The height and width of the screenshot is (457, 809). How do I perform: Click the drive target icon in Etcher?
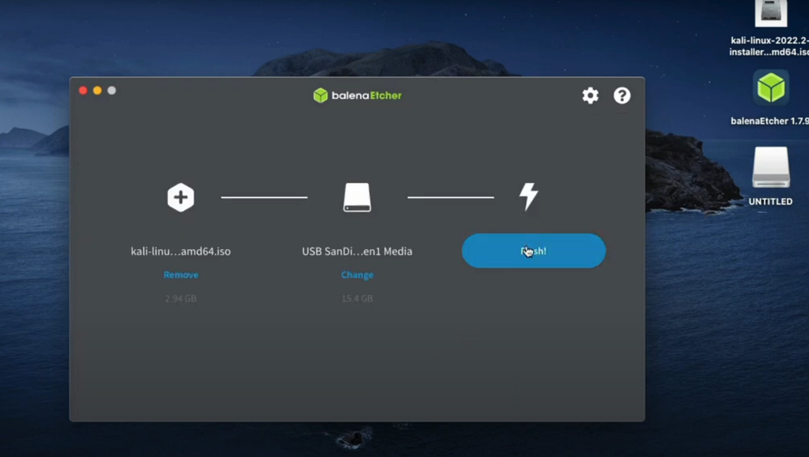357,197
